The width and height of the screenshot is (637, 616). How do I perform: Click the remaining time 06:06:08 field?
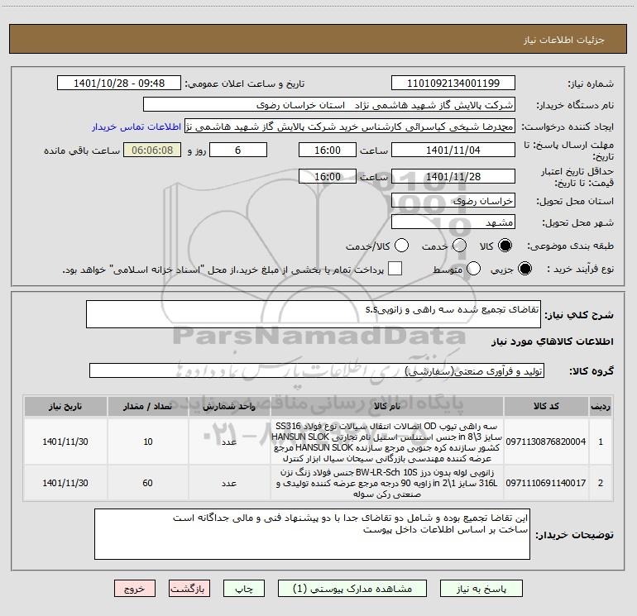(152, 150)
